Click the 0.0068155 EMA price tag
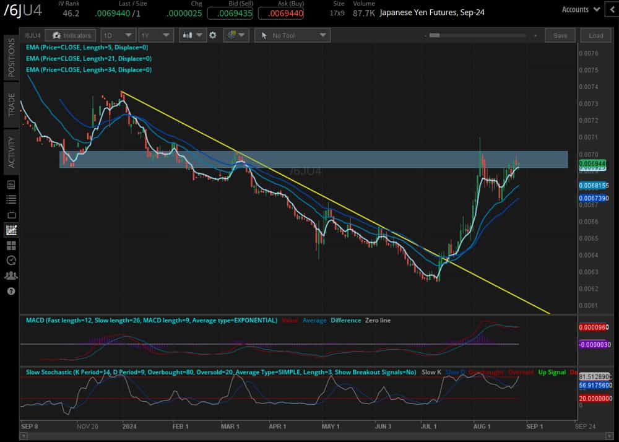619x442 pixels. point(594,186)
